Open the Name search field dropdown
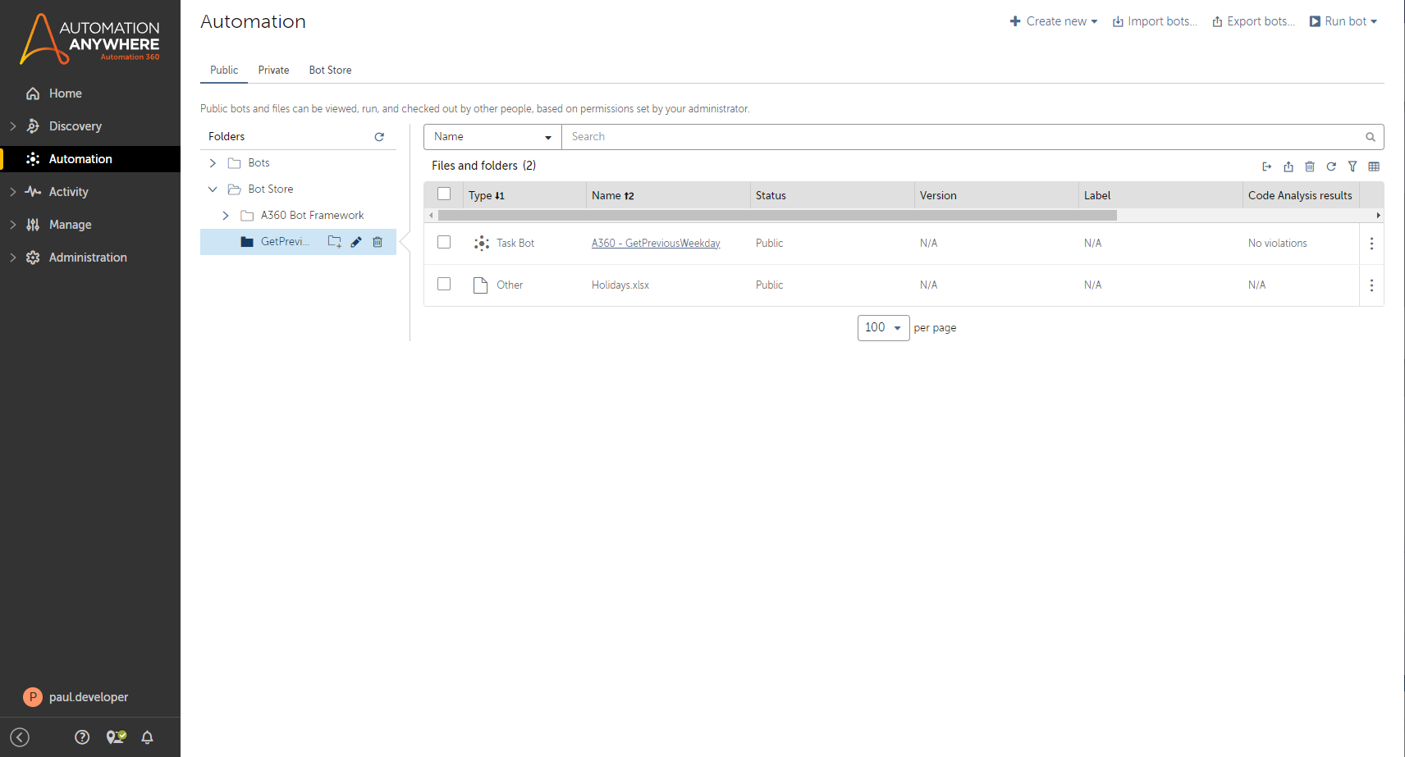This screenshot has width=1405, height=757. [x=492, y=137]
